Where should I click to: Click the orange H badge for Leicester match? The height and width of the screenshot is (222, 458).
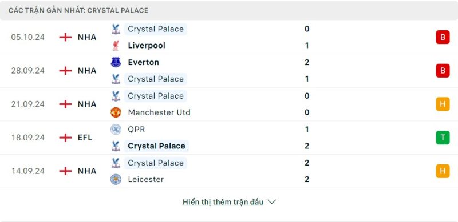443,171
